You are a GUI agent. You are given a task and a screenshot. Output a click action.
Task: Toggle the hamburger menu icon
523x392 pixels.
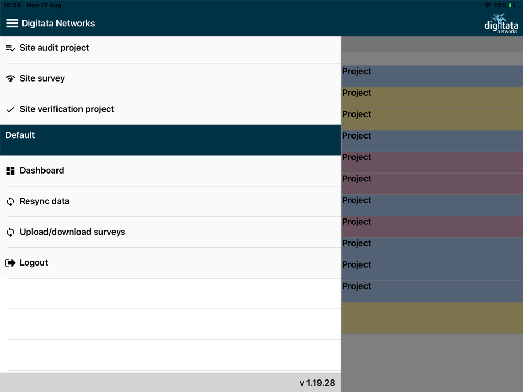[x=13, y=24]
